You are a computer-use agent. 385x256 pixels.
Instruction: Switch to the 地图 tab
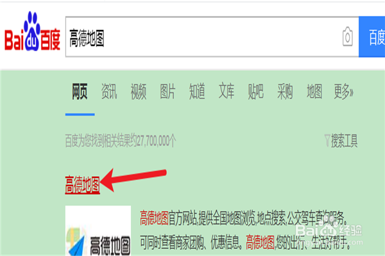coord(314,92)
